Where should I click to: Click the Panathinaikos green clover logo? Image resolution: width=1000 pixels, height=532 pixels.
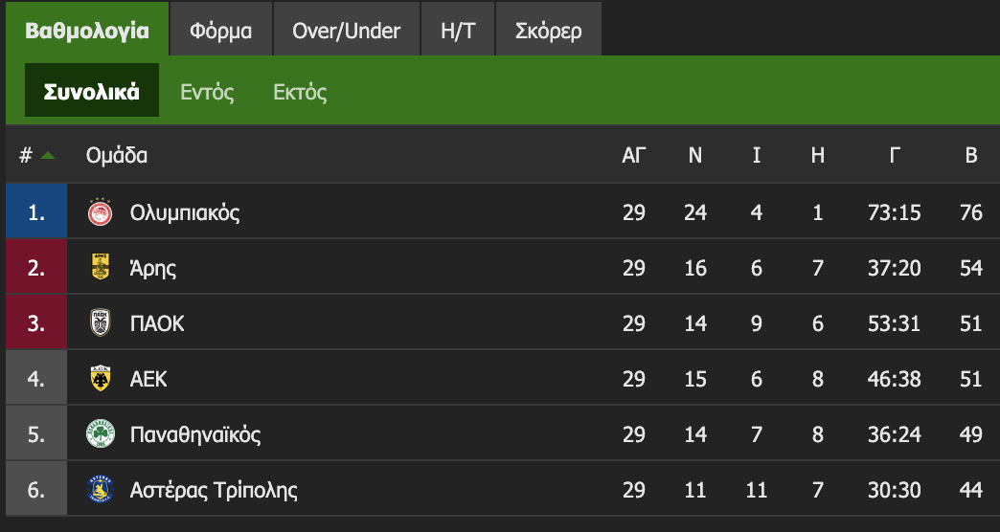pos(100,434)
